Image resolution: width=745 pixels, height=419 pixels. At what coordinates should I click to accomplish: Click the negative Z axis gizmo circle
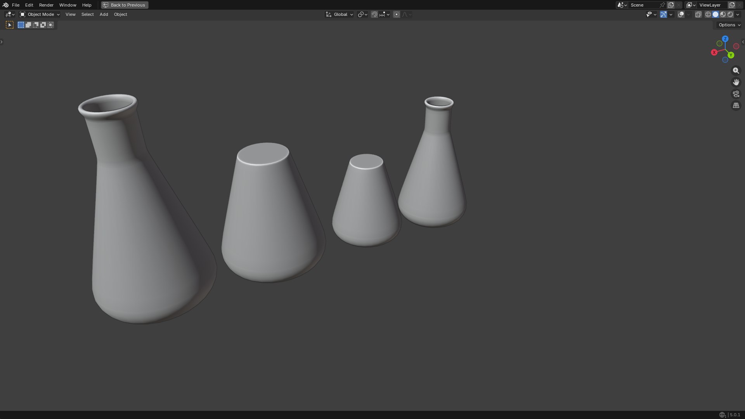pyautogui.click(x=725, y=60)
